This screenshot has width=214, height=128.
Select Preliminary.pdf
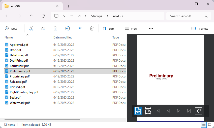coord(65,71)
